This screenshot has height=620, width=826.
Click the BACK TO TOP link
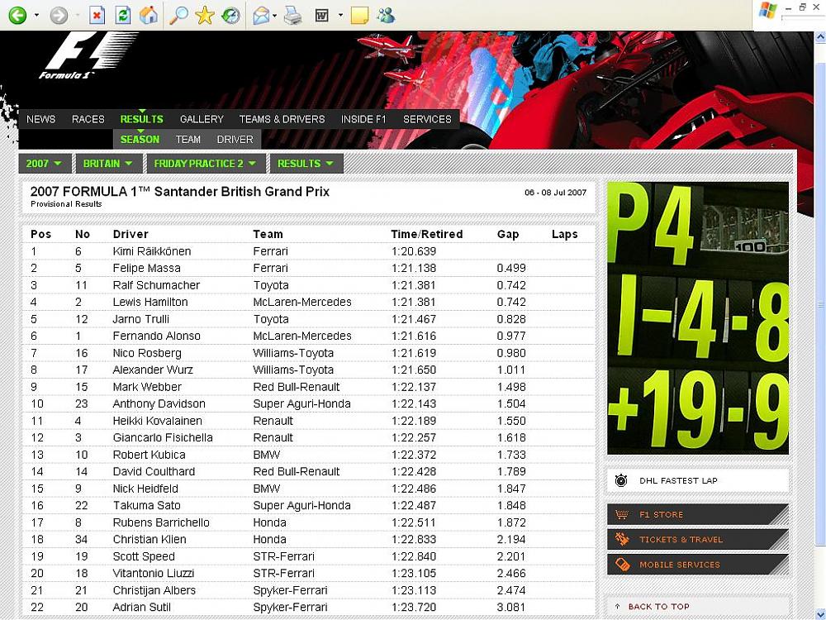(658, 607)
